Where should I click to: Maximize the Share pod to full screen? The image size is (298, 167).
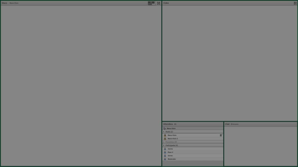pos(159,3)
